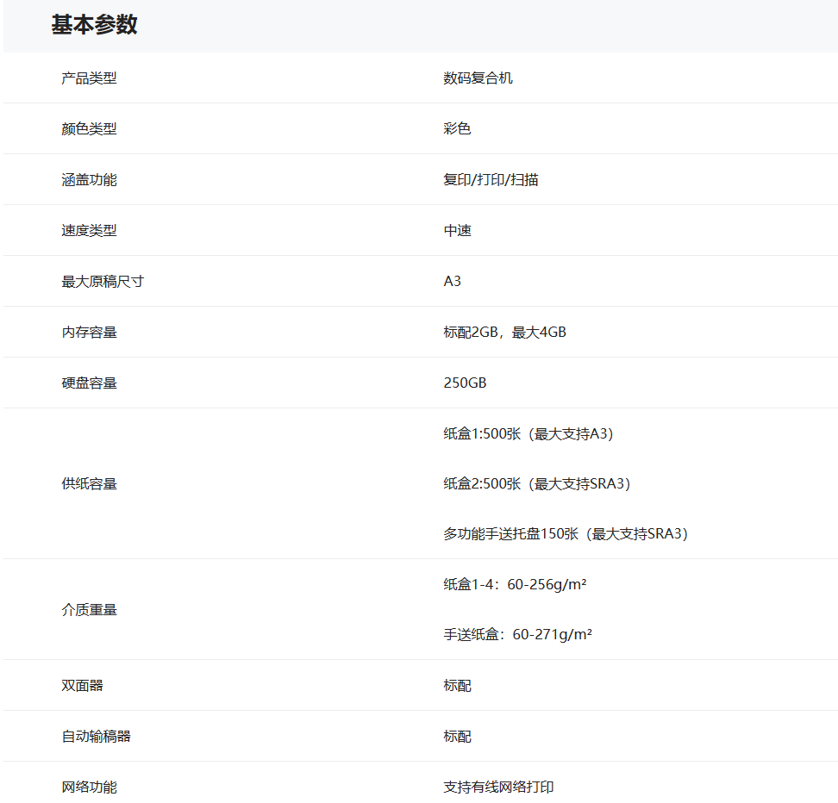The width and height of the screenshot is (838, 803).
Task: Select the 标配 value beside 双面器
Action: [x=457, y=686]
